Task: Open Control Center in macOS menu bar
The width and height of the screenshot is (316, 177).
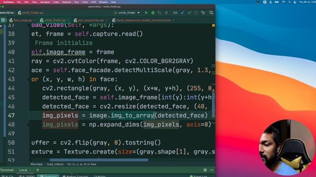Action: (x=295, y=2)
